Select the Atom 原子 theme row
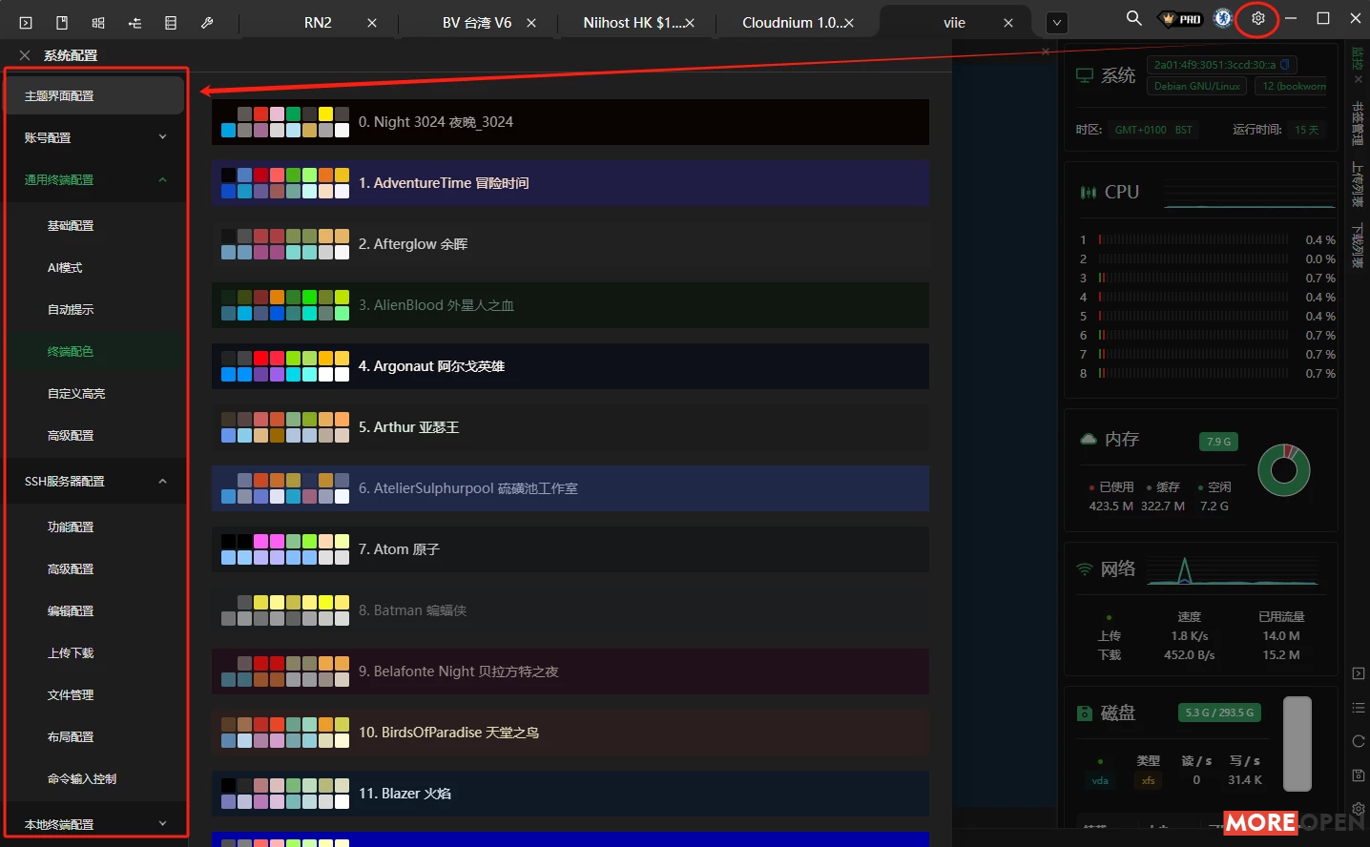The width and height of the screenshot is (1370, 847). point(398,548)
